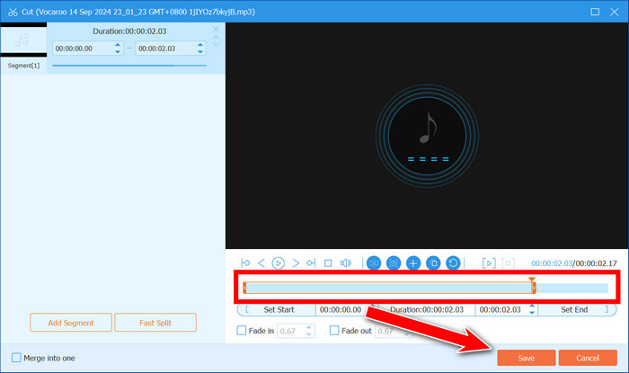Click the round reset arrow icon
The height and width of the screenshot is (373, 629).
pos(453,263)
